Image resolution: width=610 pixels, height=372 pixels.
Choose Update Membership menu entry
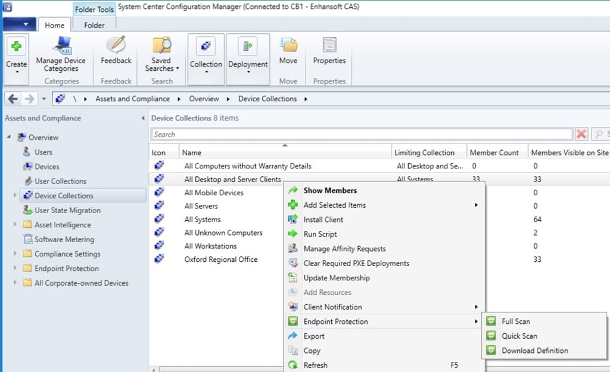385,278
